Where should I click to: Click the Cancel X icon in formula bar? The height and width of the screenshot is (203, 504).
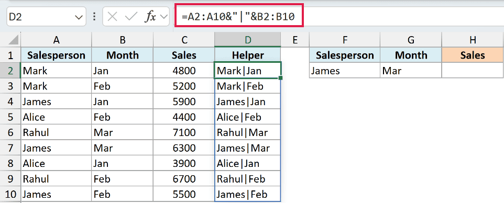pos(112,17)
